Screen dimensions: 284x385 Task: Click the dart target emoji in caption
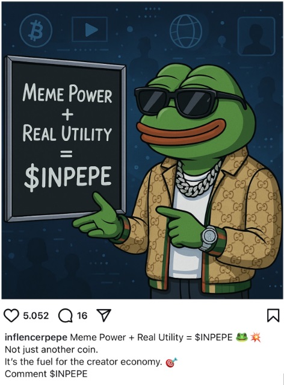171,362
